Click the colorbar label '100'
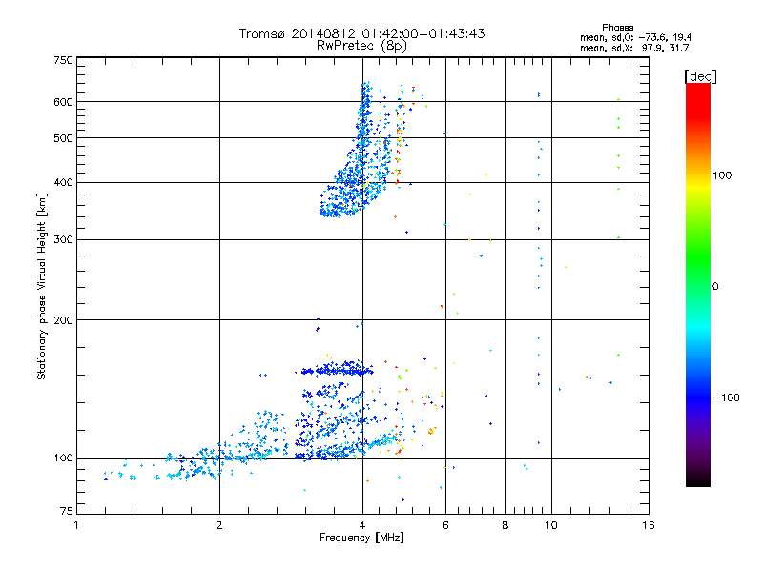Image resolution: width=763 pixels, height=572 pixels. click(722, 175)
